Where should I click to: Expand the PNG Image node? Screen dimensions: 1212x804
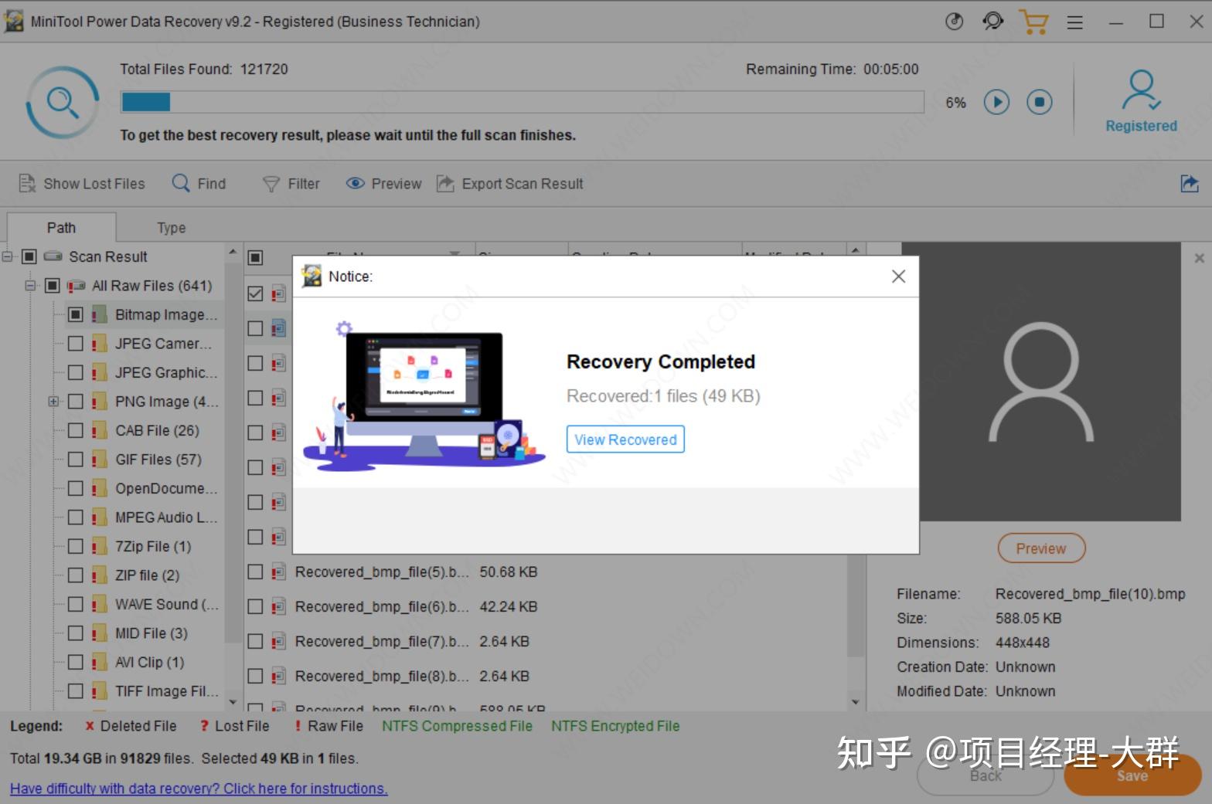click(54, 402)
